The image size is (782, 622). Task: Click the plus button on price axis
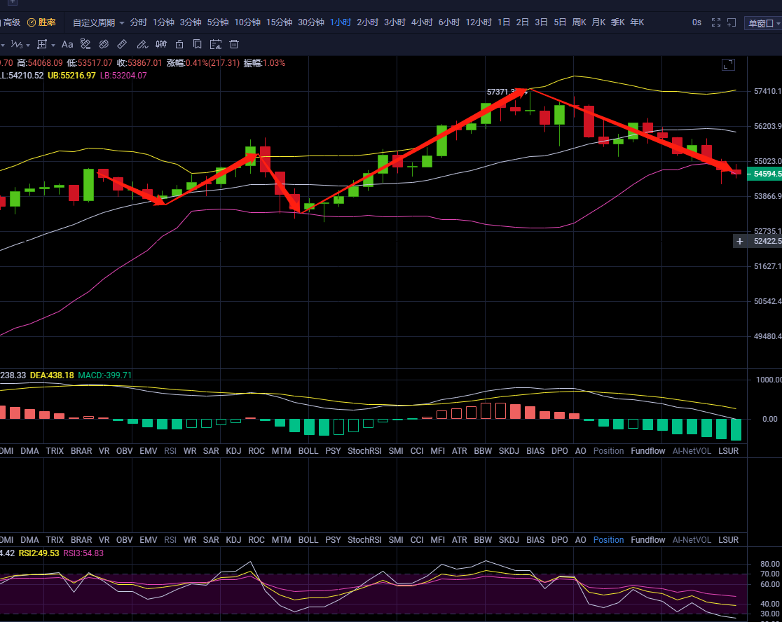pyautogui.click(x=739, y=241)
